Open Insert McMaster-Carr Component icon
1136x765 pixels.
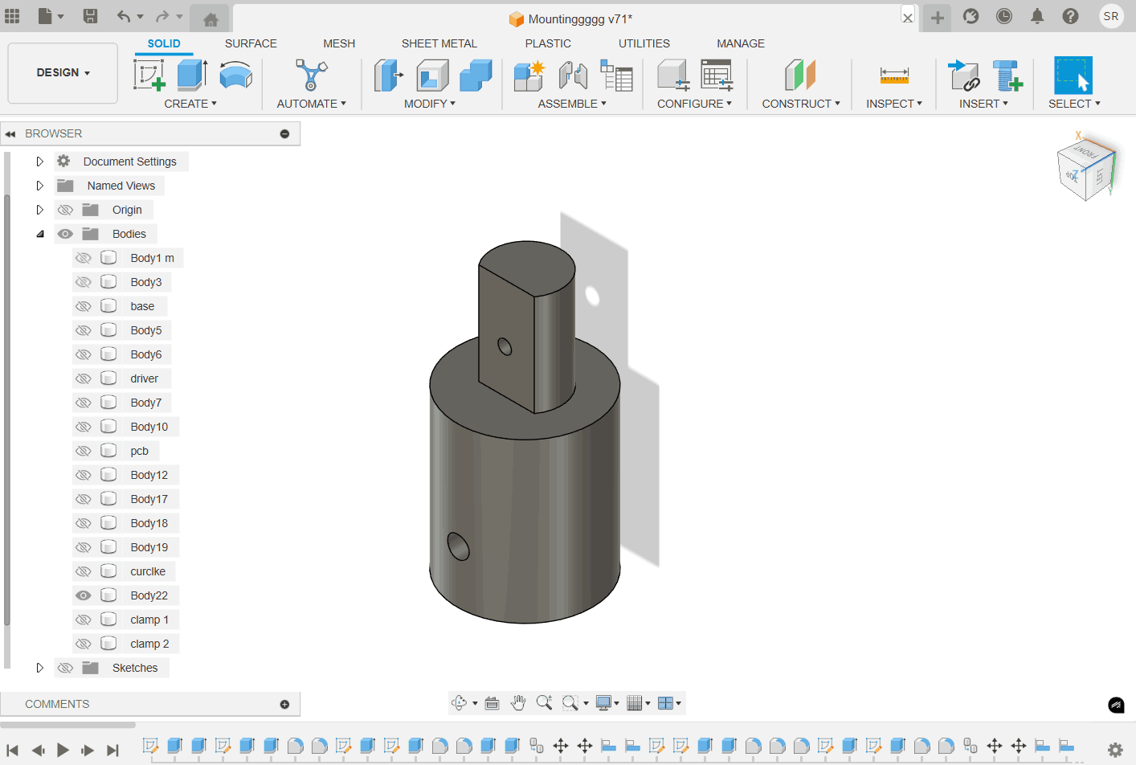coord(1007,76)
